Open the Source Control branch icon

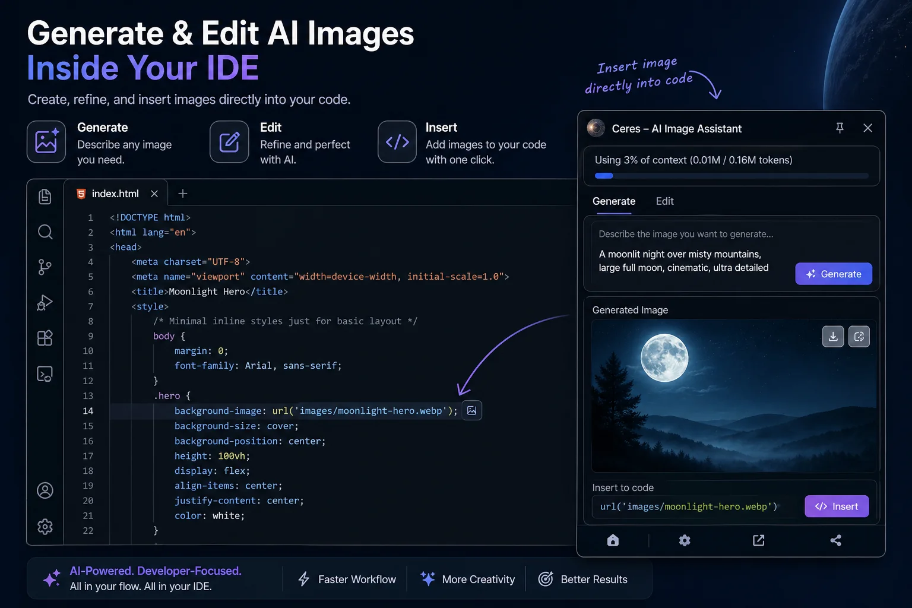45,267
